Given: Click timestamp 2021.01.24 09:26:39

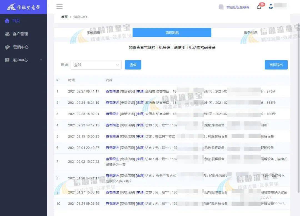Looking at the screenshot, I should [x=84, y=204].
